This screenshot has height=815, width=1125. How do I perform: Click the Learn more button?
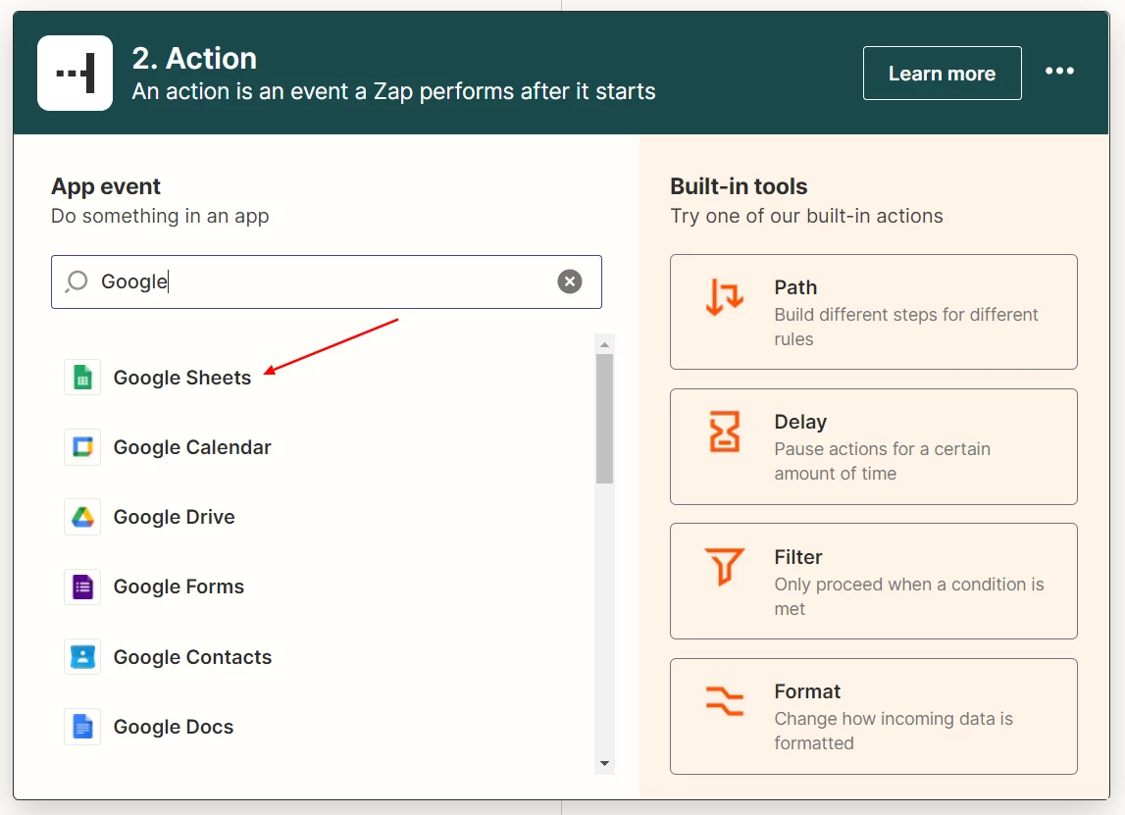(x=942, y=74)
